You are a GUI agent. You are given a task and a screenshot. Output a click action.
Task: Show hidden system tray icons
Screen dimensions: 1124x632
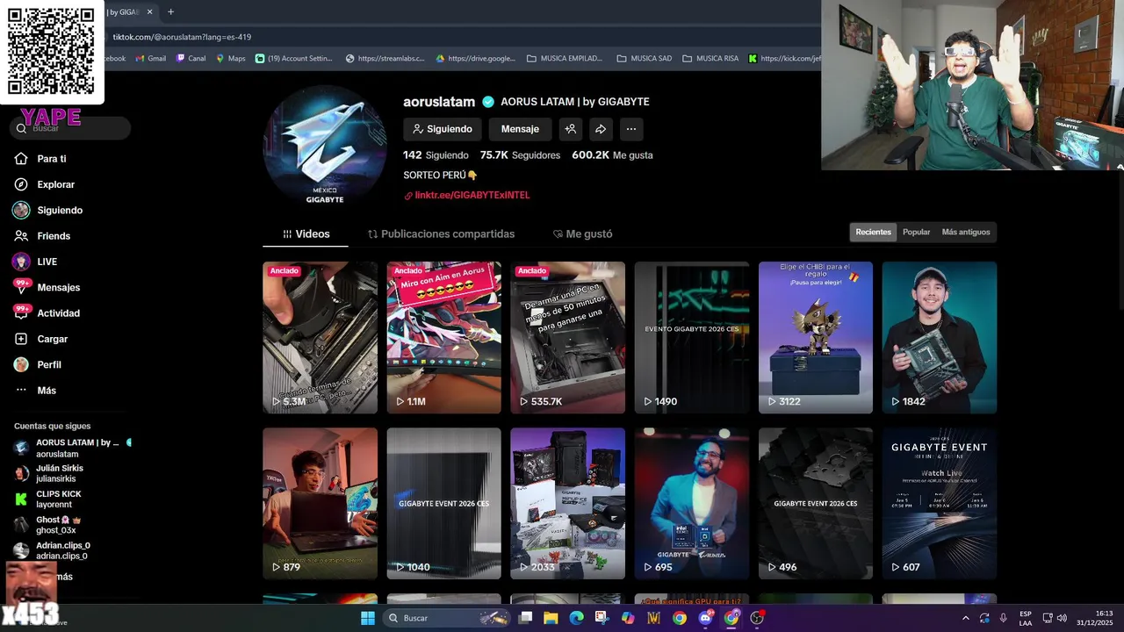coord(965,618)
